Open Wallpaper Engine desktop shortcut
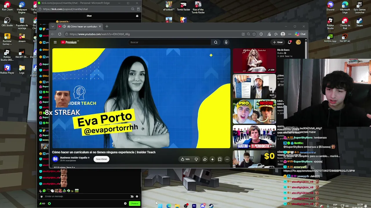This screenshot has width=371, height=208. pos(22,8)
